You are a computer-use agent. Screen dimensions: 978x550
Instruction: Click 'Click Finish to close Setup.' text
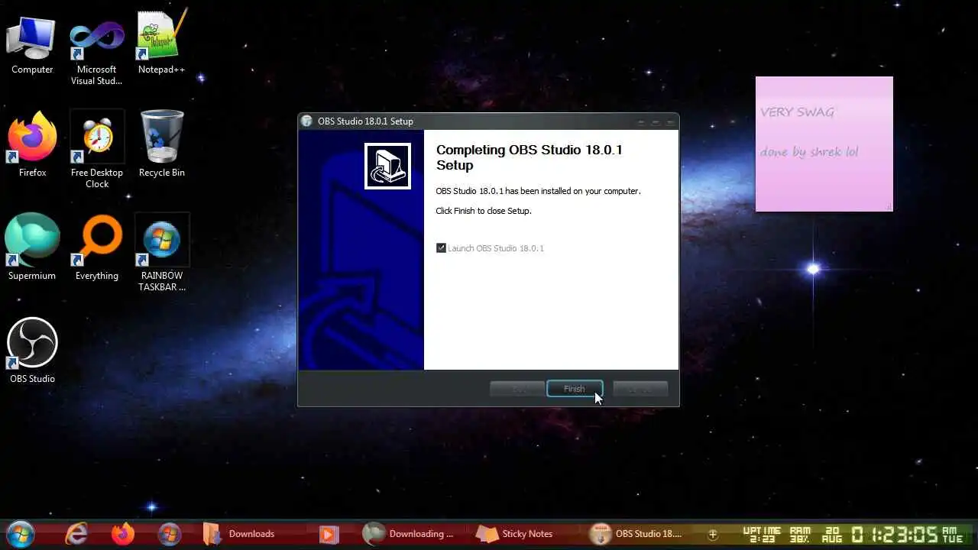point(483,211)
